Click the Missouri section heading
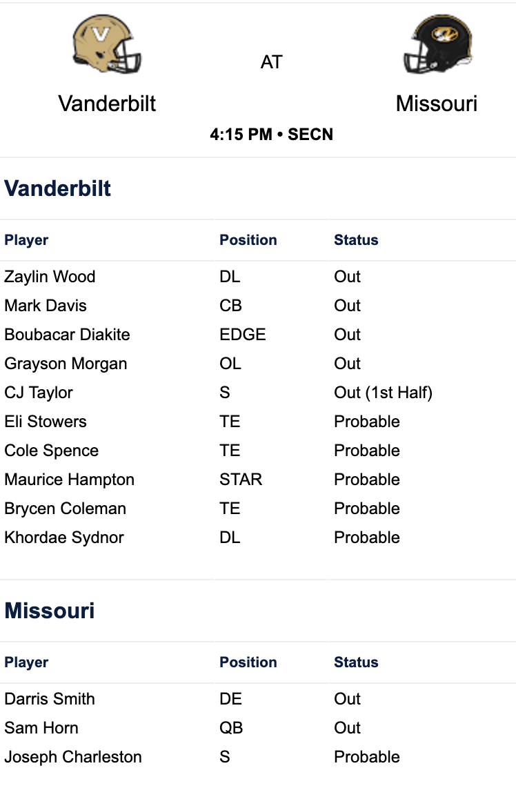This screenshot has width=516, height=788. click(50, 611)
